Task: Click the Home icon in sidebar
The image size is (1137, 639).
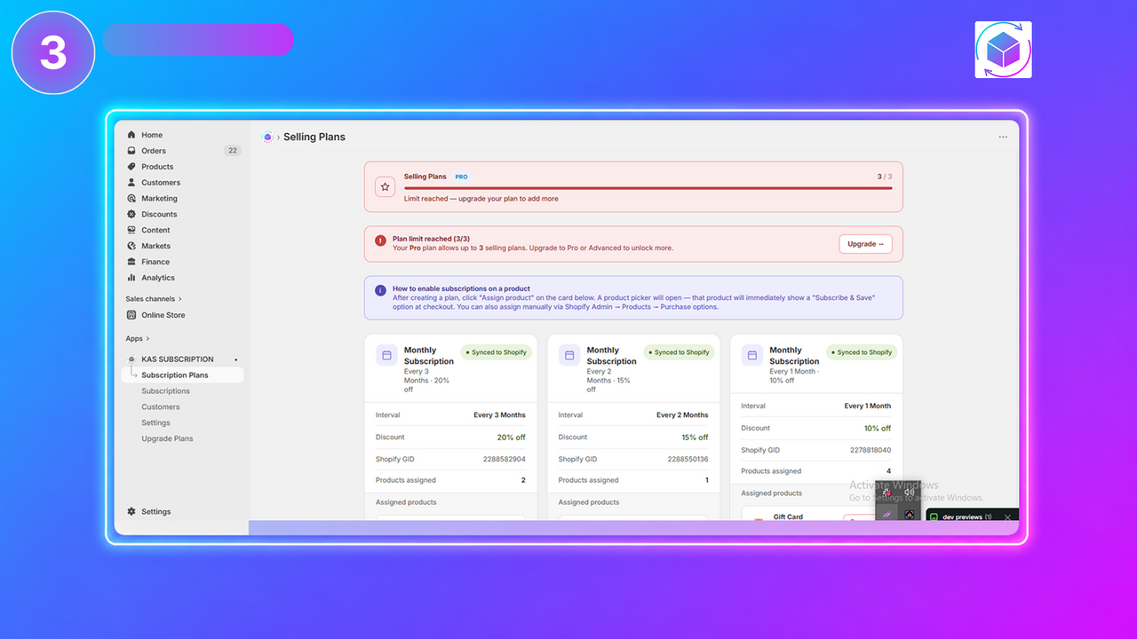Action: [x=131, y=135]
